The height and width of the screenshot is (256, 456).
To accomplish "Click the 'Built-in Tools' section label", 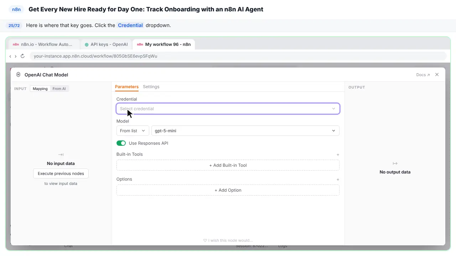I will pyautogui.click(x=130, y=154).
